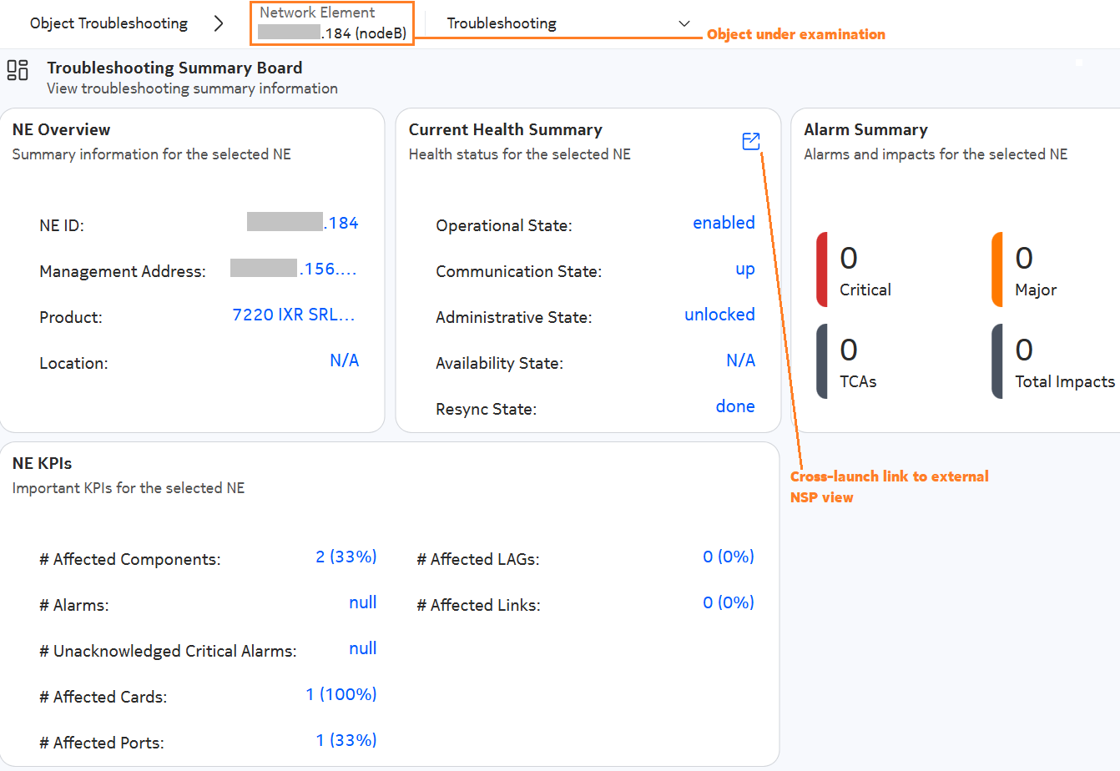Screen dimensions: 1120x771
Task: Click the null link beside # Alarms
Action: (363, 602)
